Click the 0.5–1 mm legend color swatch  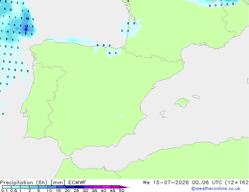(x=16, y=187)
